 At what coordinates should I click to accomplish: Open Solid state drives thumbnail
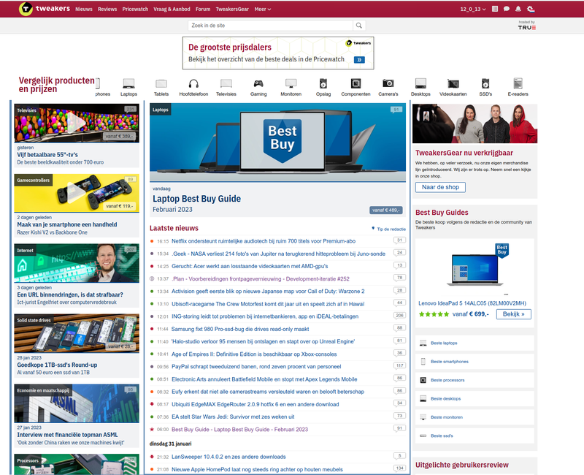point(77,333)
